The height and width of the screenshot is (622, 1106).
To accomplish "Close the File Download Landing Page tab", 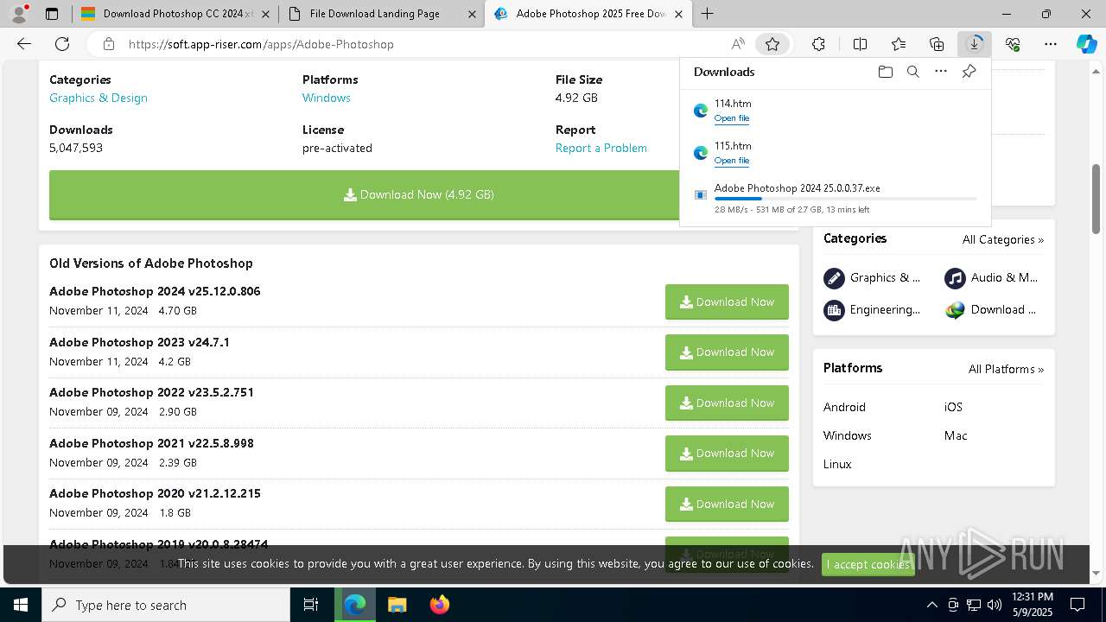I will tap(472, 14).
